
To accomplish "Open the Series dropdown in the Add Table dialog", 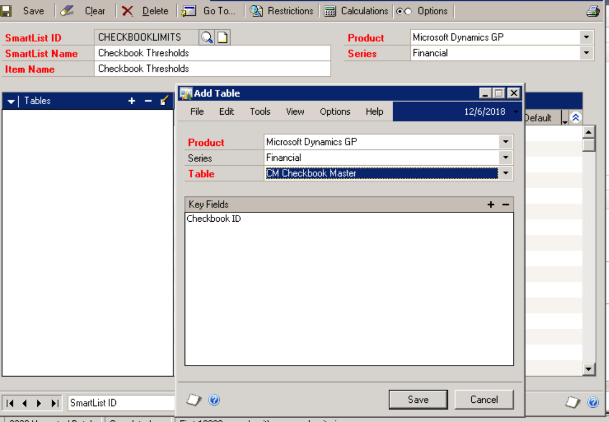I will [506, 157].
